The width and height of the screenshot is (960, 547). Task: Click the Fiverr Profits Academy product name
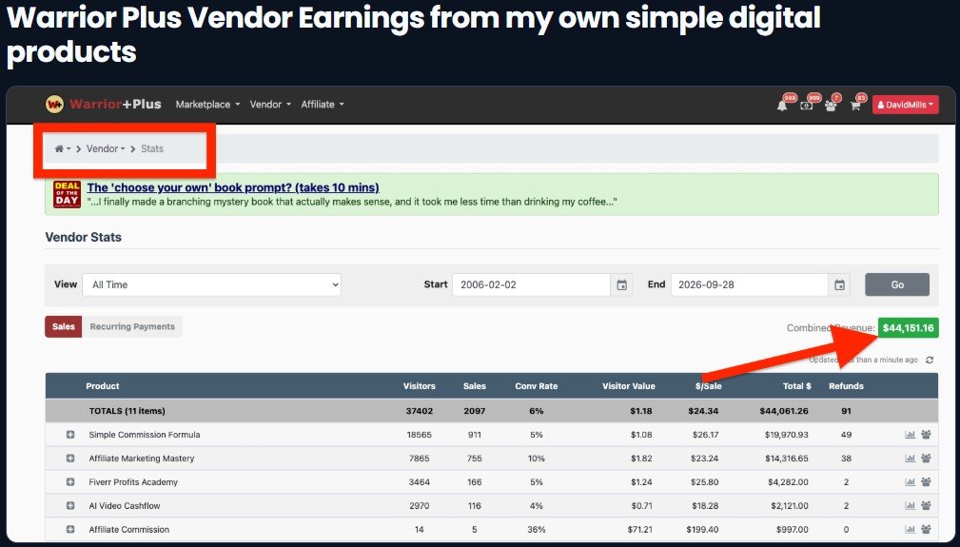[x=133, y=482]
